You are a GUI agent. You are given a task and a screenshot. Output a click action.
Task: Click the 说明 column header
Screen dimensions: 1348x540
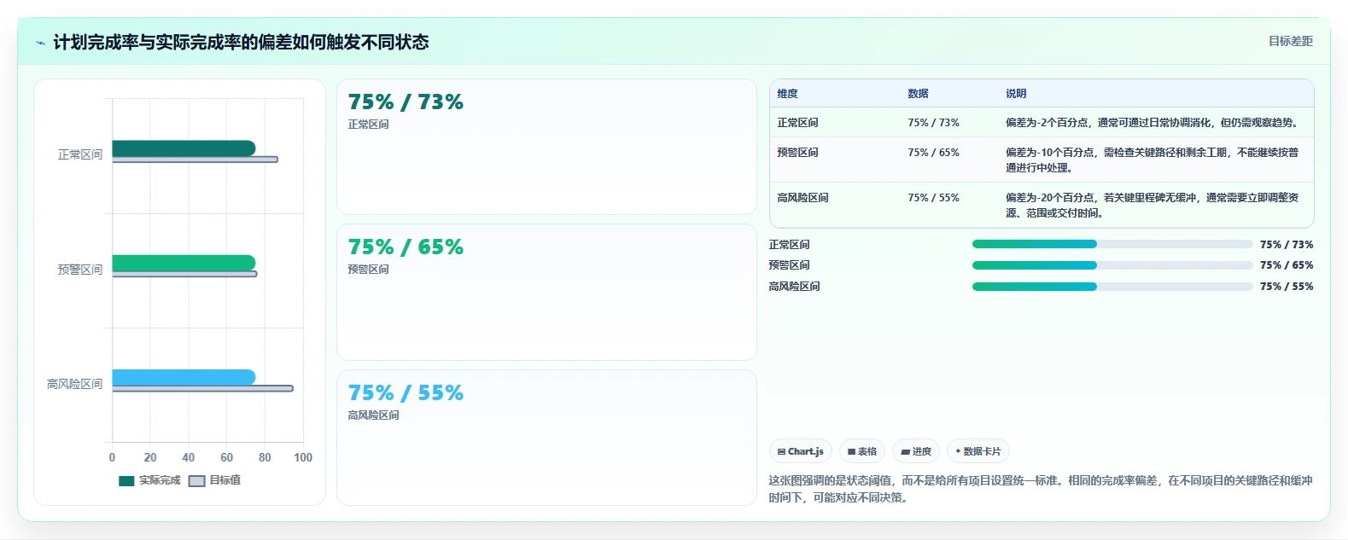click(1016, 94)
